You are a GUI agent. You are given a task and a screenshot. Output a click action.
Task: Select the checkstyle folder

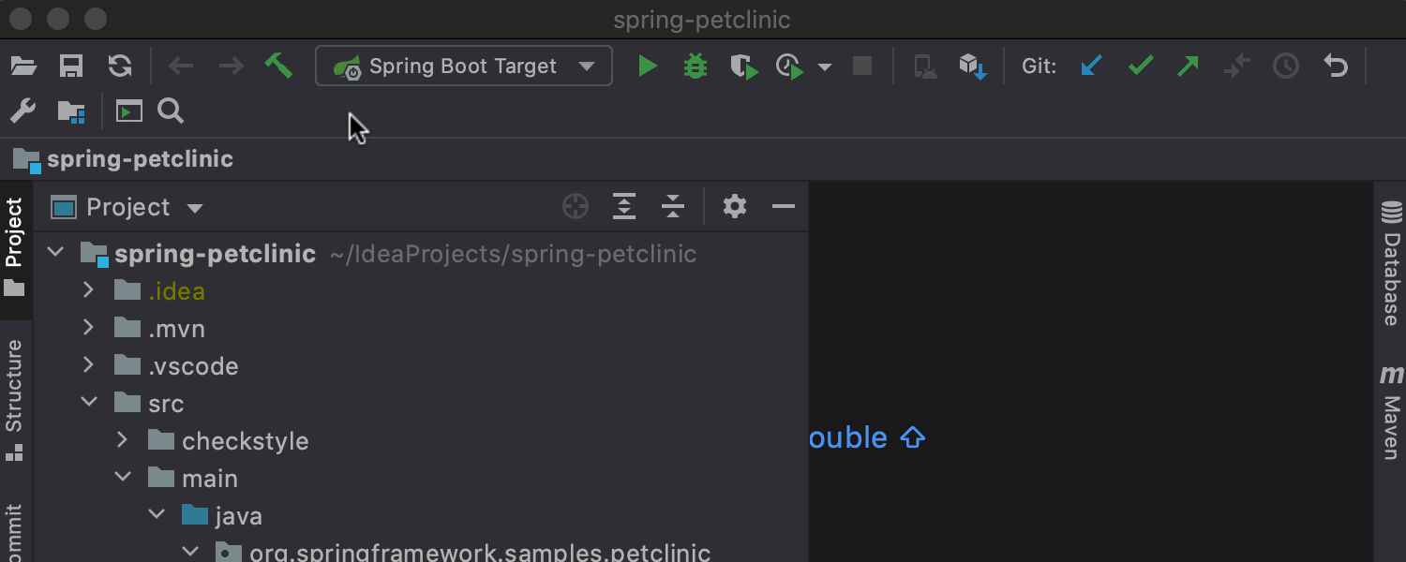point(422,441)
